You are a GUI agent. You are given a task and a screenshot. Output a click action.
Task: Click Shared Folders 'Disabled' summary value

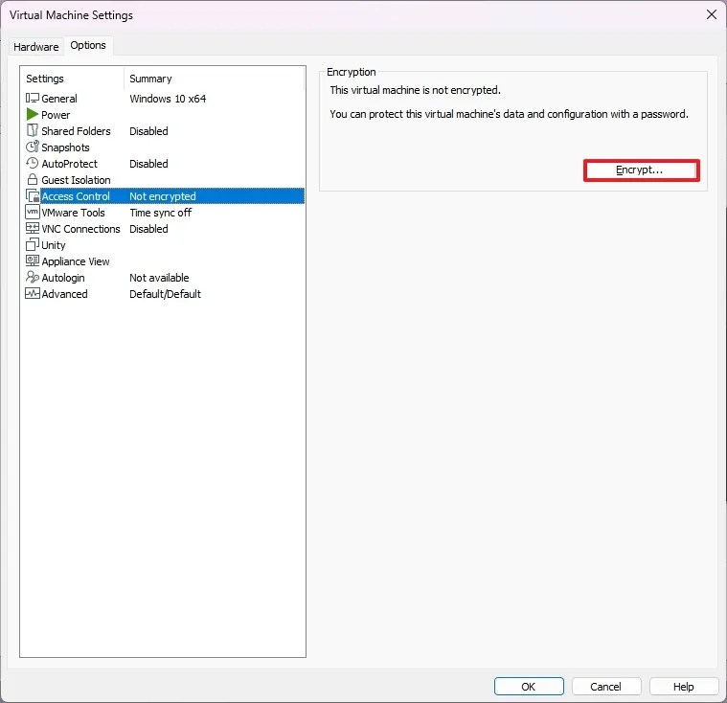(x=148, y=131)
